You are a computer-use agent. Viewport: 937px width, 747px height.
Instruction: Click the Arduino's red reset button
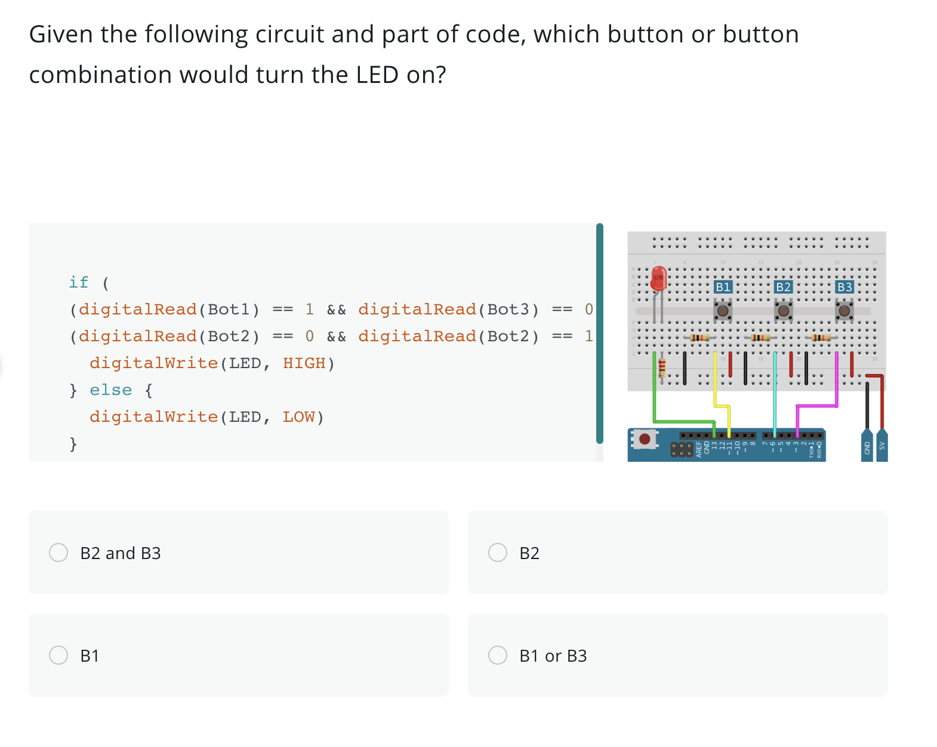(x=645, y=440)
